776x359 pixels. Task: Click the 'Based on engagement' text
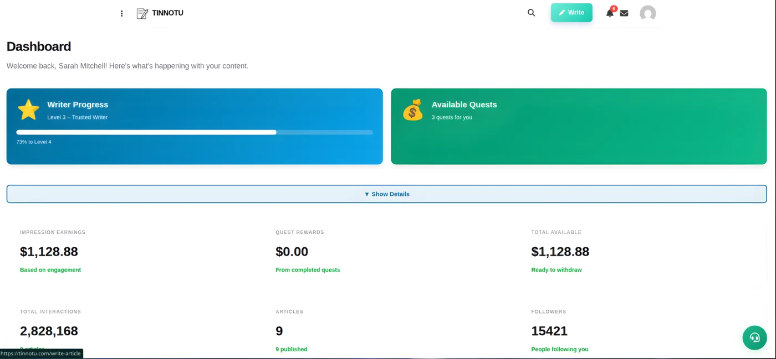[x=50, y=270]
